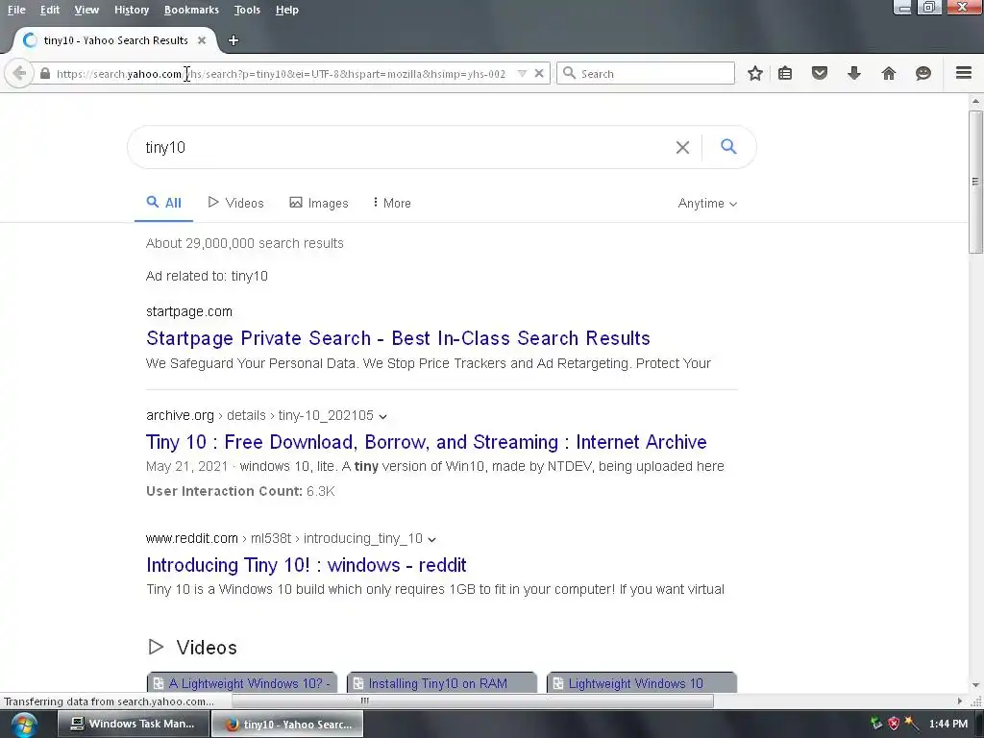
Task: Click 'About 29,000,000 search results' text
Action: coord(245,243)
